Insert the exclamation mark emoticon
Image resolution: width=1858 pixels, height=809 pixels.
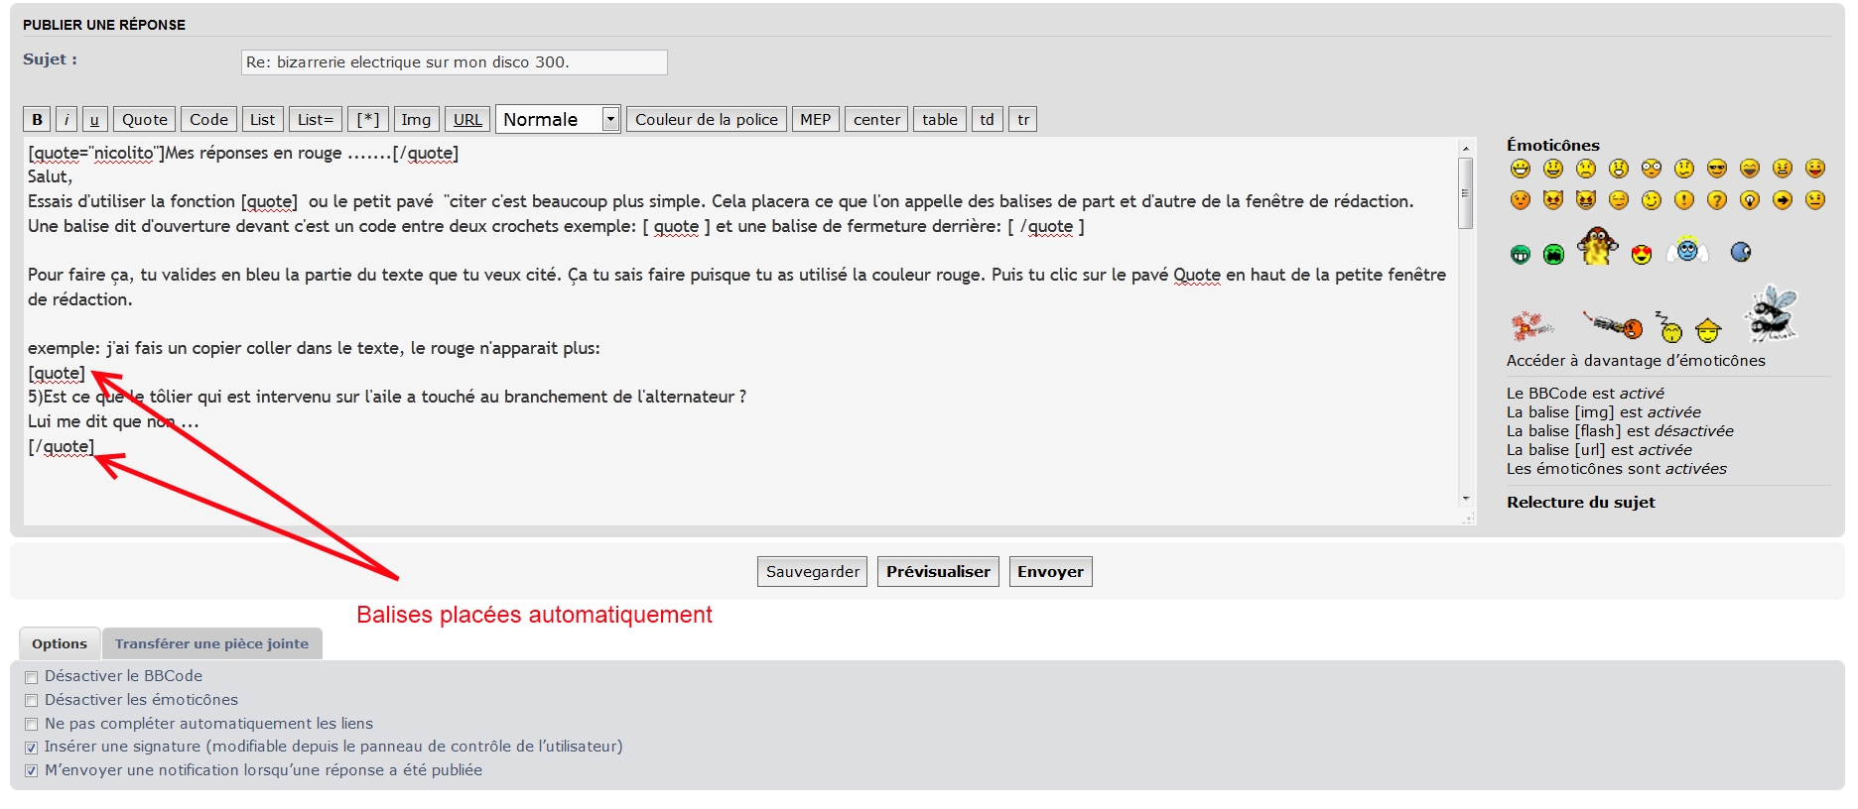tap(1684, 200)
